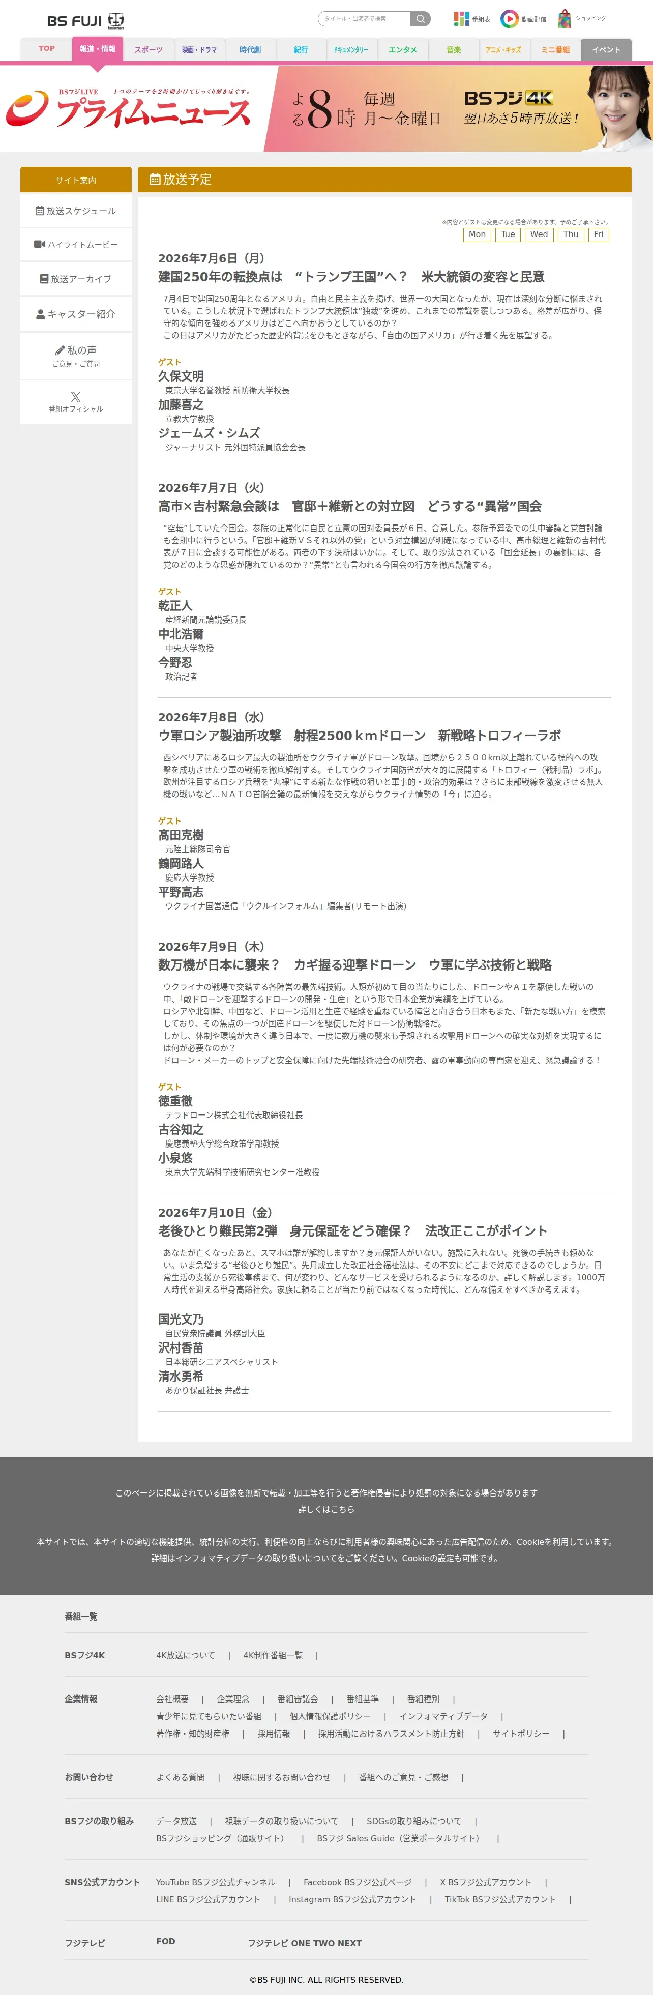The height and width of the screenshot is (1995, 653).
Task: Open the 動画配信 streaming icon
Action: click(x=523, y=19)
